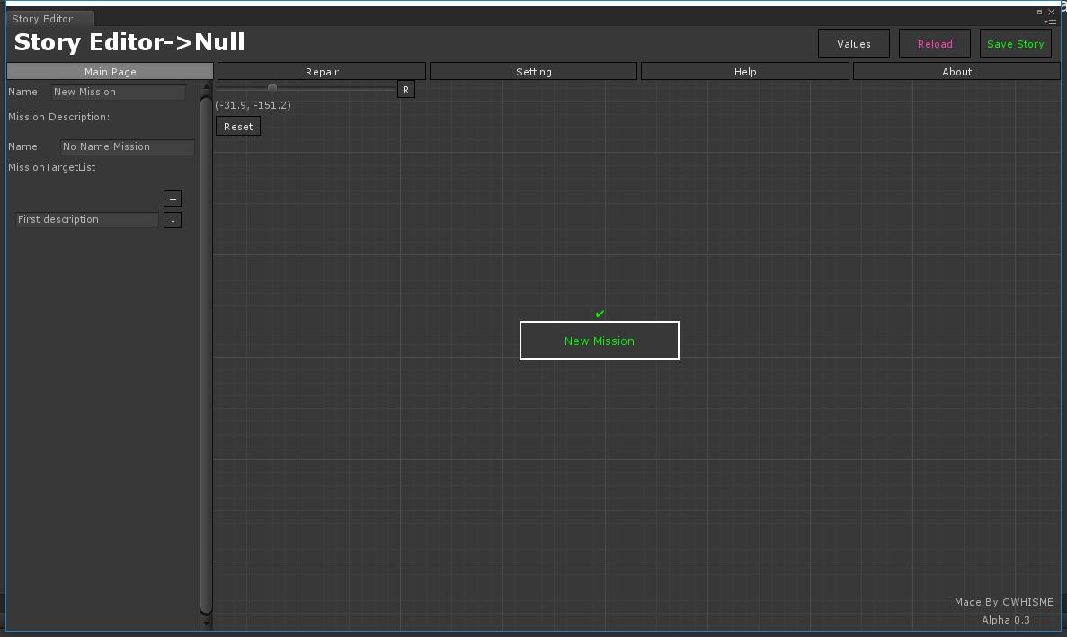Open the Help tab

click(x=744, y=72)
